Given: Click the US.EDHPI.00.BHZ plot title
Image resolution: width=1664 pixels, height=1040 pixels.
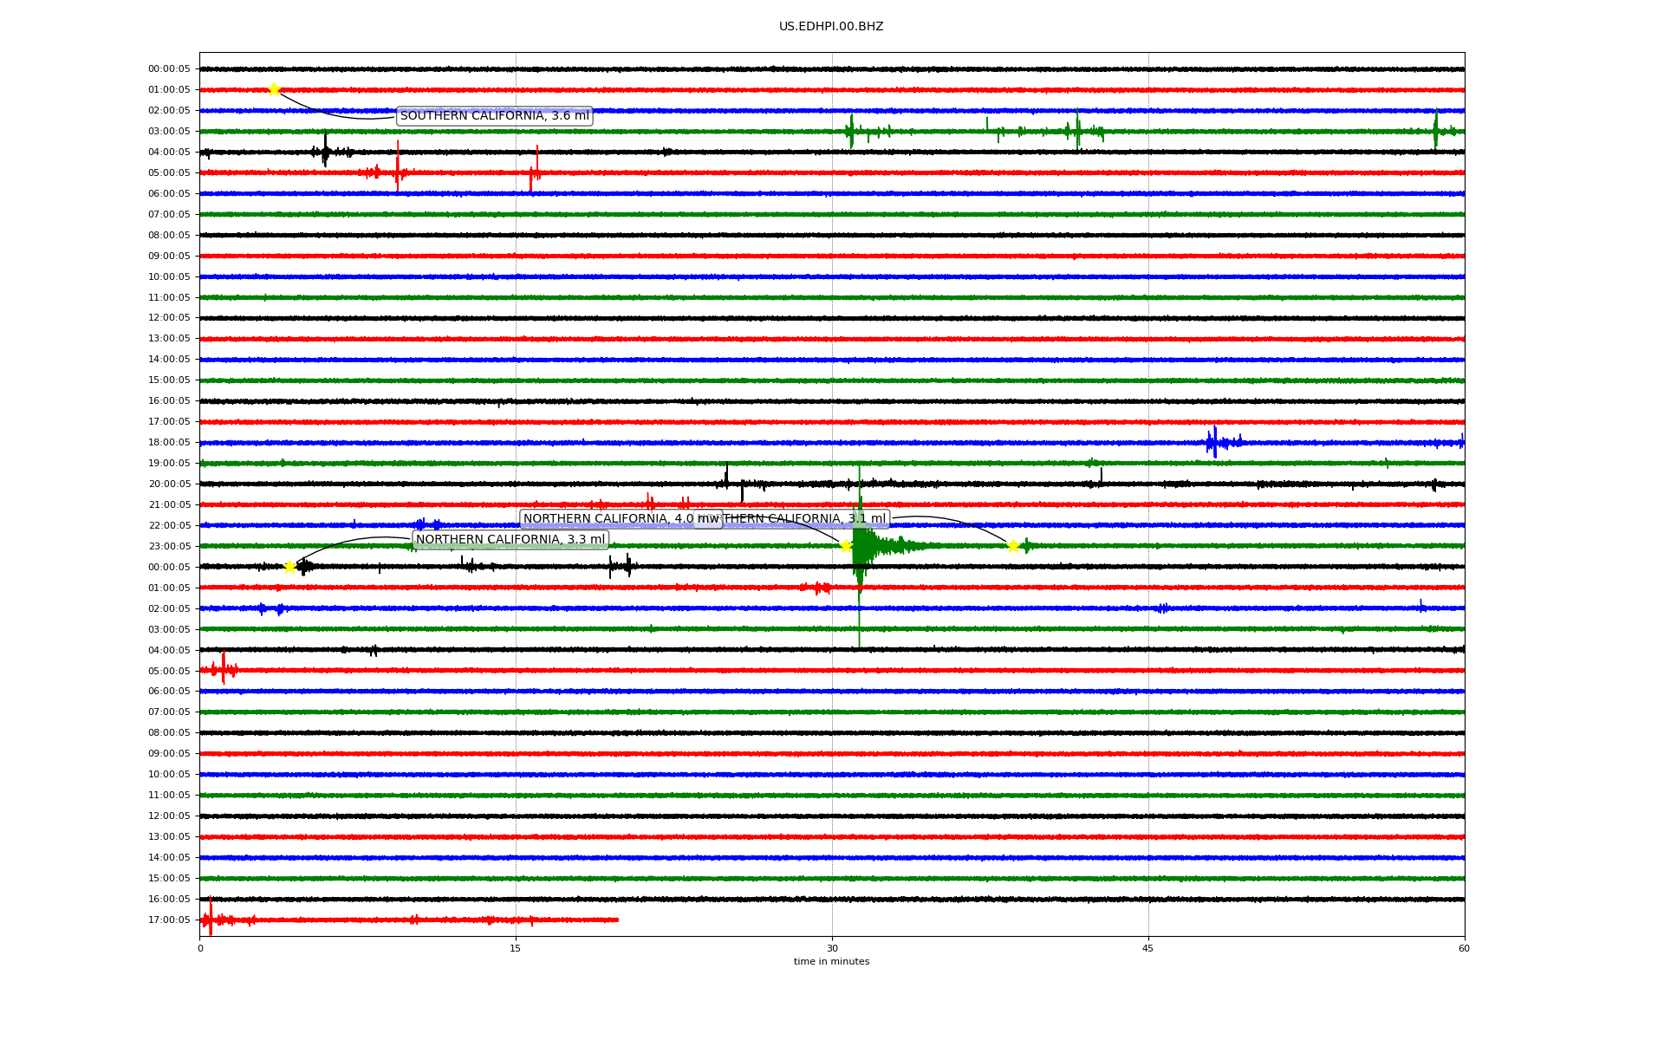Looking at the screenshot, I should pos(830,27).
